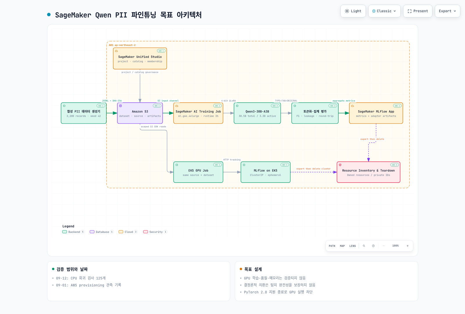Image resolution: width=465 pixels, height=314 pixels.
Task: Click SRC badge on EKS GPU Job node
Action: (x=217, y=165)
